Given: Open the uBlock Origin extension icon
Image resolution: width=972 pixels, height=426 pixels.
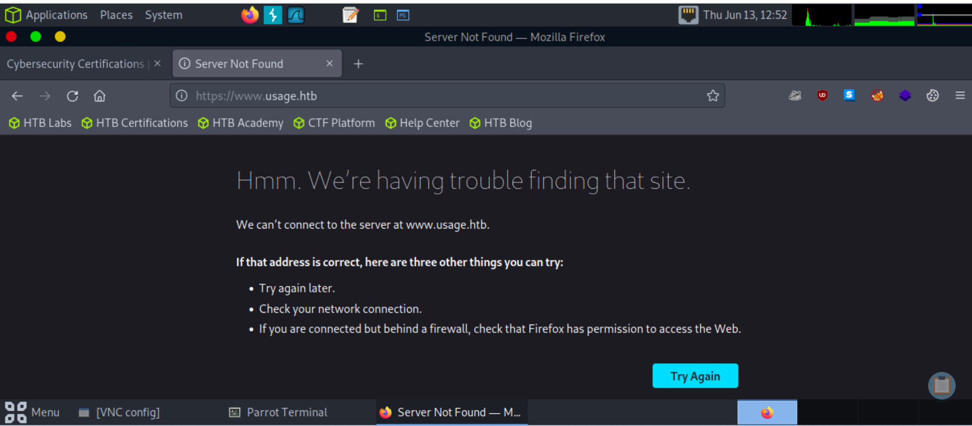Looking at the screenshot, I should pyautogui.click(x=822, y=95).
